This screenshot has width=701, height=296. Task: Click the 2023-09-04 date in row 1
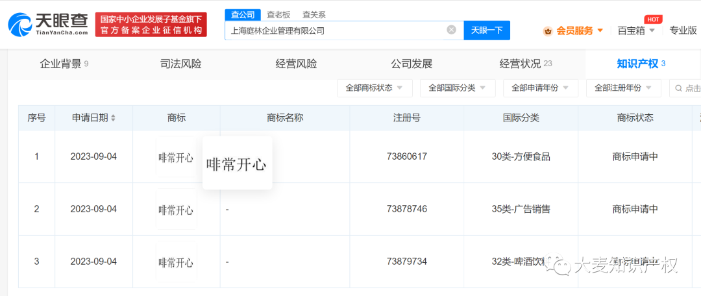[93, 156]
